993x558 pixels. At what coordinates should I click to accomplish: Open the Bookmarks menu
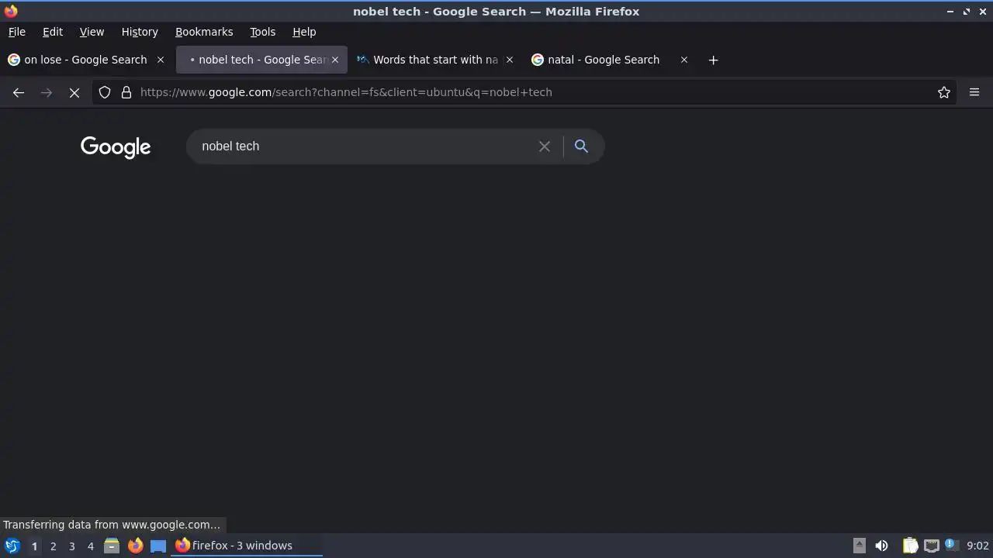pos(204,32)
